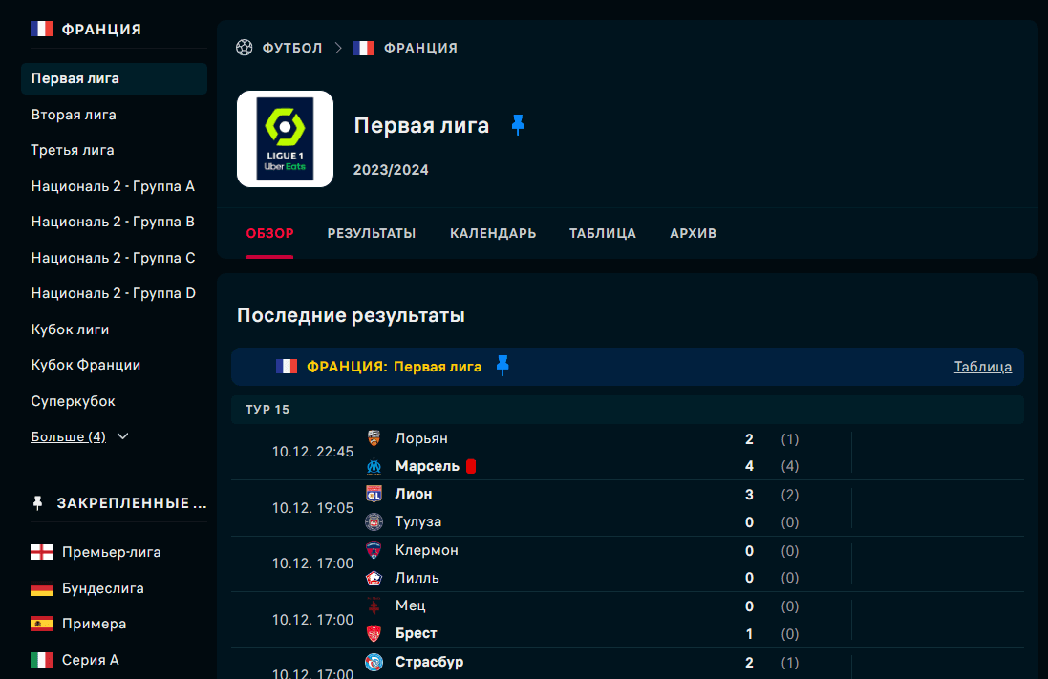The image size is (1048, 679).
Task: Open Кубок Франции in sidebar
Action: click(x=86, y=365)
